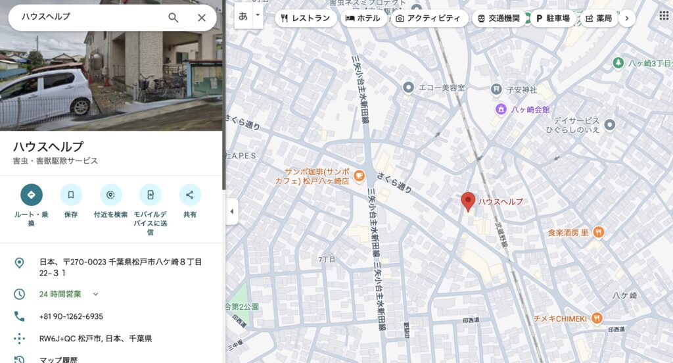Click the search magnifier icon
This screenshot has height=363, width=673.
click(173, 18)
